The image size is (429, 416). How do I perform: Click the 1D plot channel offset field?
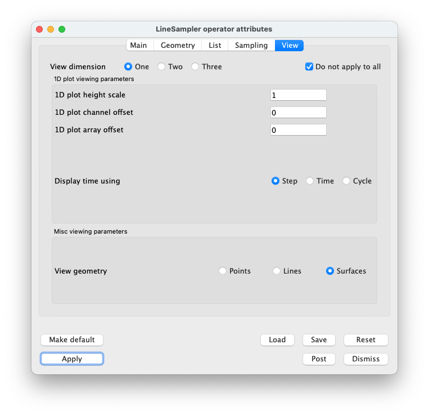pos(298,113)
